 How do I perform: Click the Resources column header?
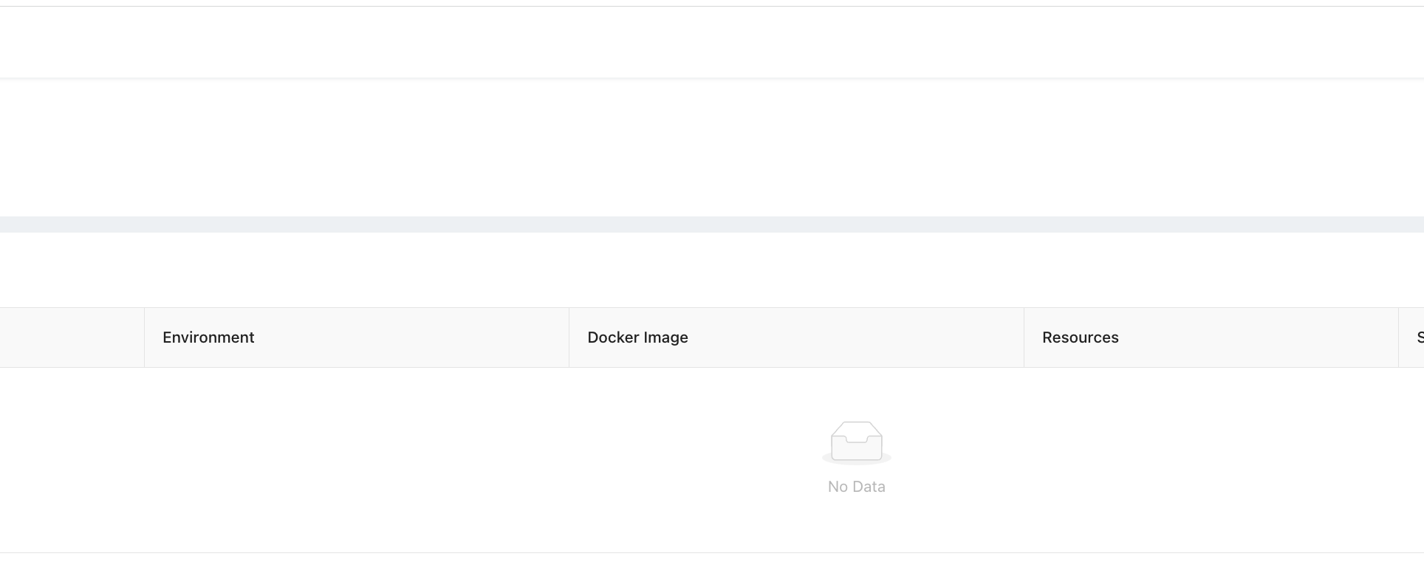tap(1080, 337)
